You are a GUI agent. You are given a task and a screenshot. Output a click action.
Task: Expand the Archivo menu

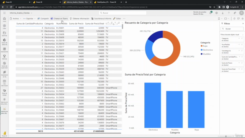coord(15,18)
